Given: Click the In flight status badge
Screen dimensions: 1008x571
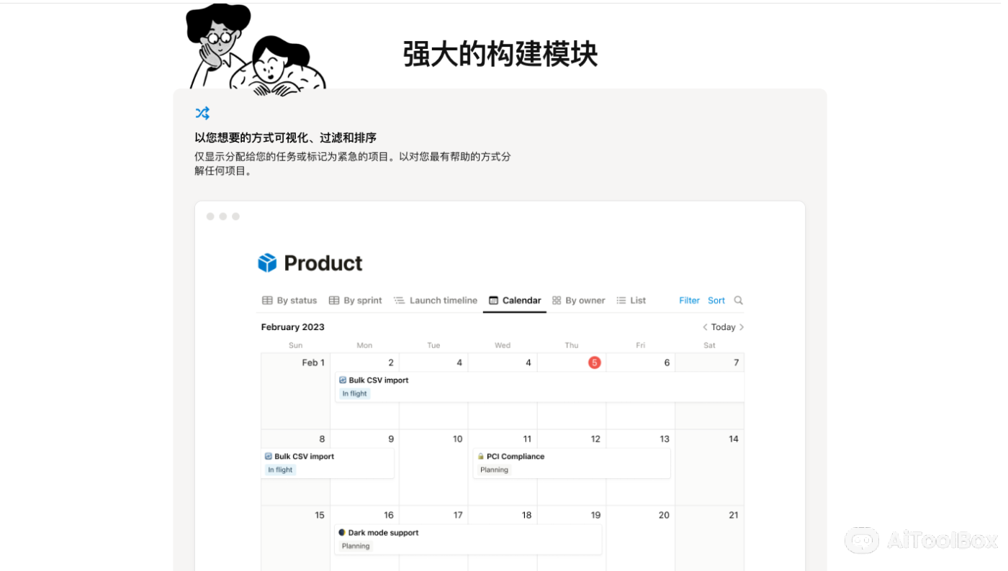Looking at the screenshot, I should [354, 393].
